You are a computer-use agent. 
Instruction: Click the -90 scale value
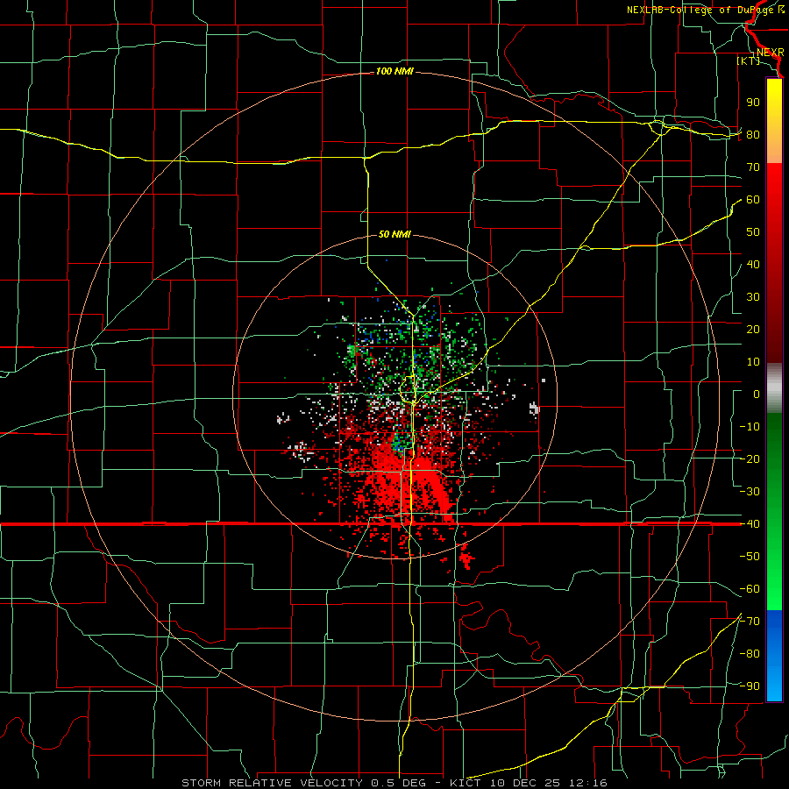pyautogui.click(x=750, y=686)
